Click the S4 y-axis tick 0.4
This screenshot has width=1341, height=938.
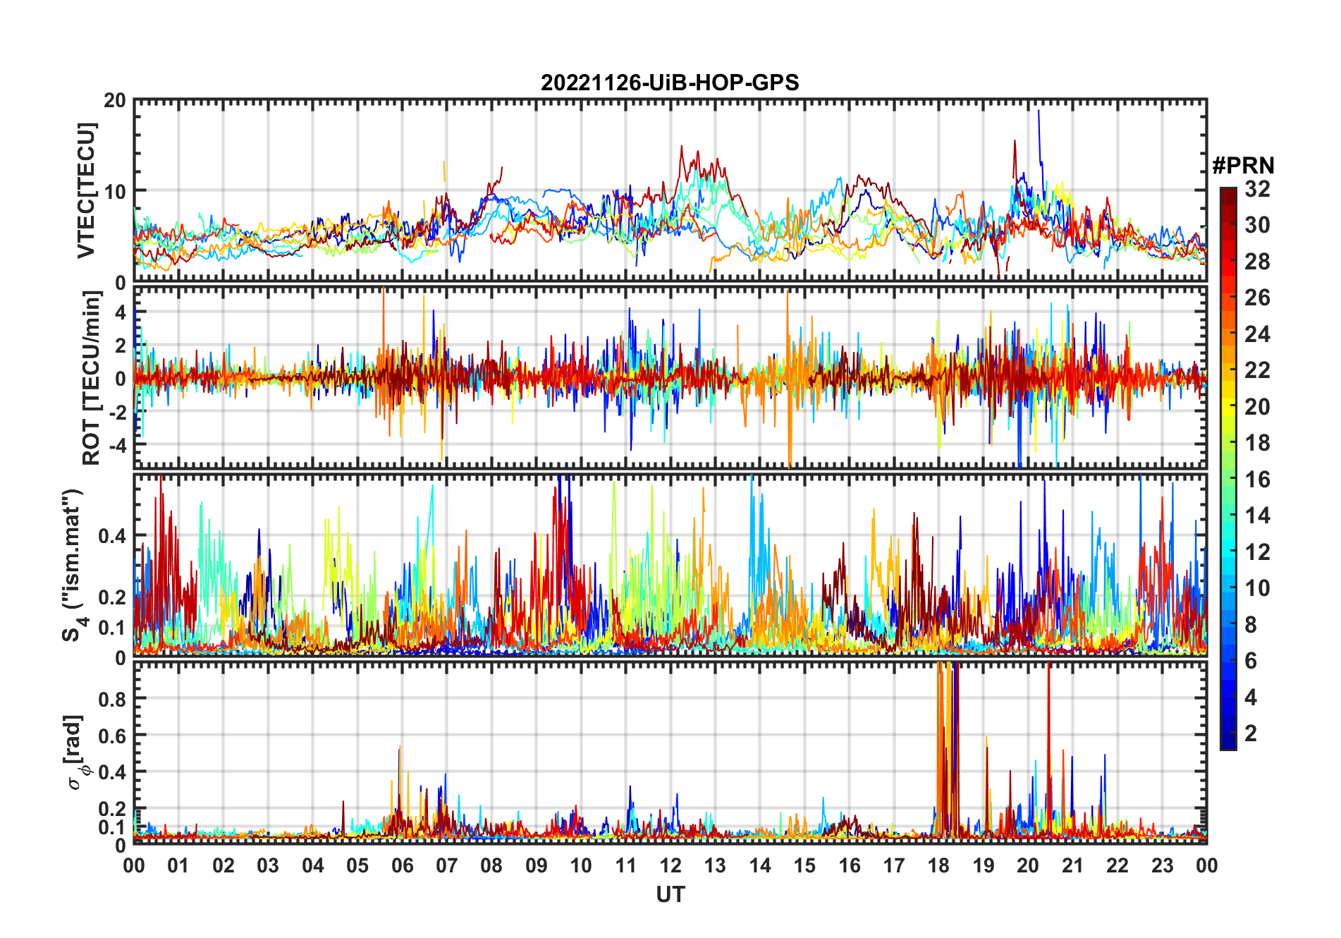pos(113,536)
